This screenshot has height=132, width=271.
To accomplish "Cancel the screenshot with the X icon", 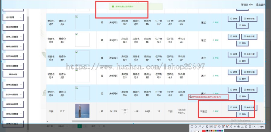I will 254,127.
